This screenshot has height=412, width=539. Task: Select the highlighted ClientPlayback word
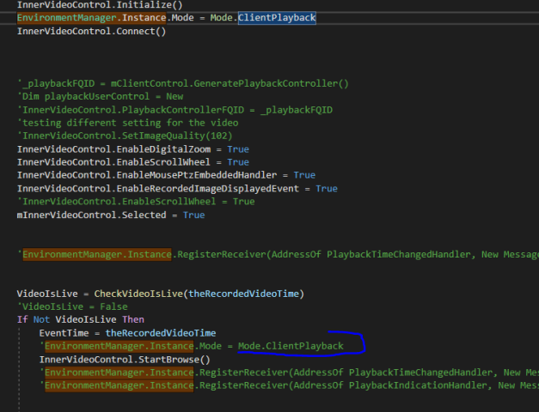pos(277,18)
